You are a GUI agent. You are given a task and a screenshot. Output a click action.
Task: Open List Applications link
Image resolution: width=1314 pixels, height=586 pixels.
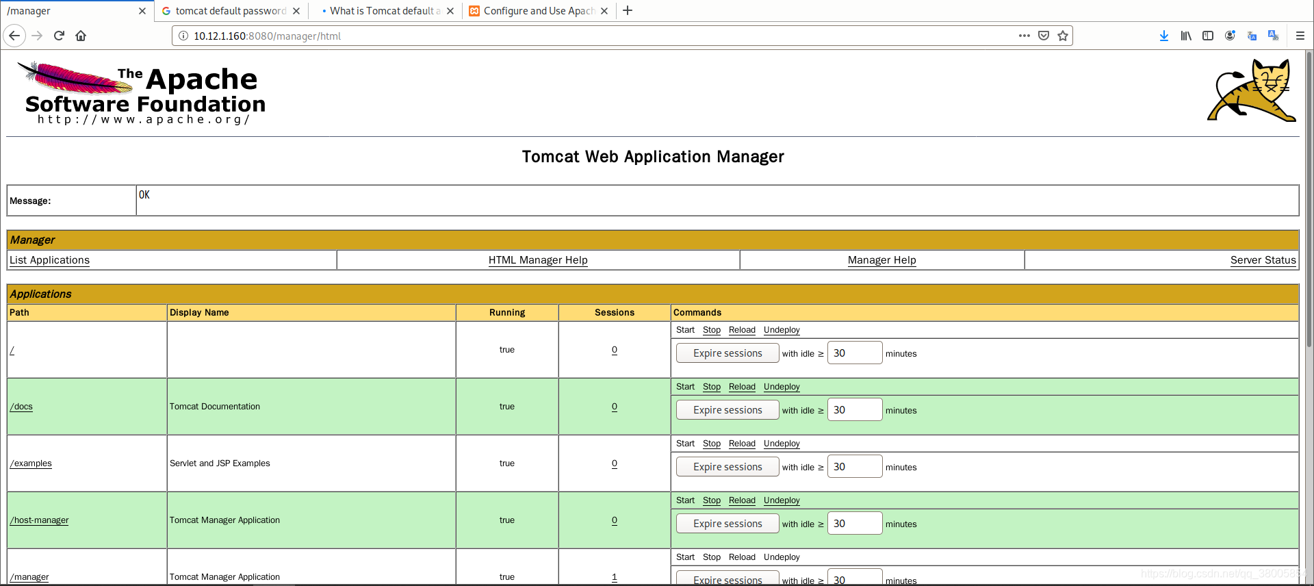click(x=49, y=260)
